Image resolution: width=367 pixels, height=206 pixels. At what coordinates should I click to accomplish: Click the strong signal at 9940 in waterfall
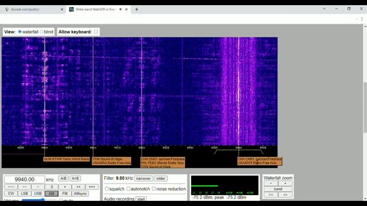coord(239,91)
